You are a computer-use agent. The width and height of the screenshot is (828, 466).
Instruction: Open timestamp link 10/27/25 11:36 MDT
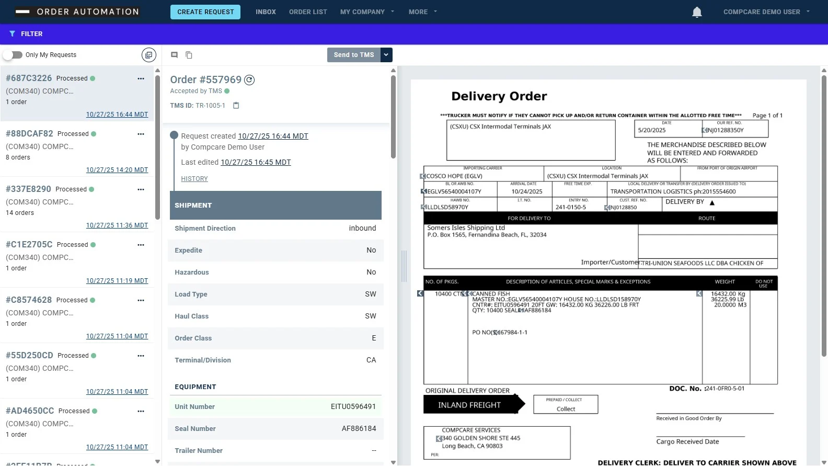click(117, 225)
